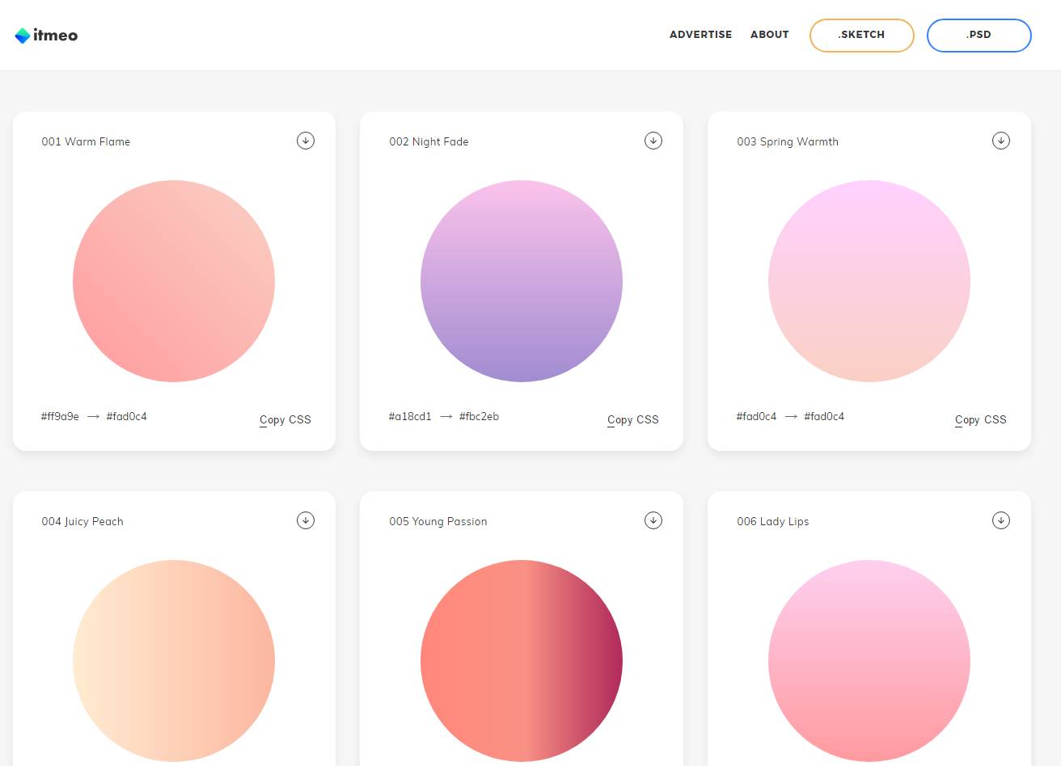Screen dimensions: 1061x766
Task: Select the Juicy Peach gradient circle
Action: click(174, 661)
